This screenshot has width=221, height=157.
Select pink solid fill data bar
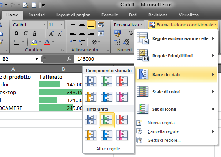click(122, 135)
